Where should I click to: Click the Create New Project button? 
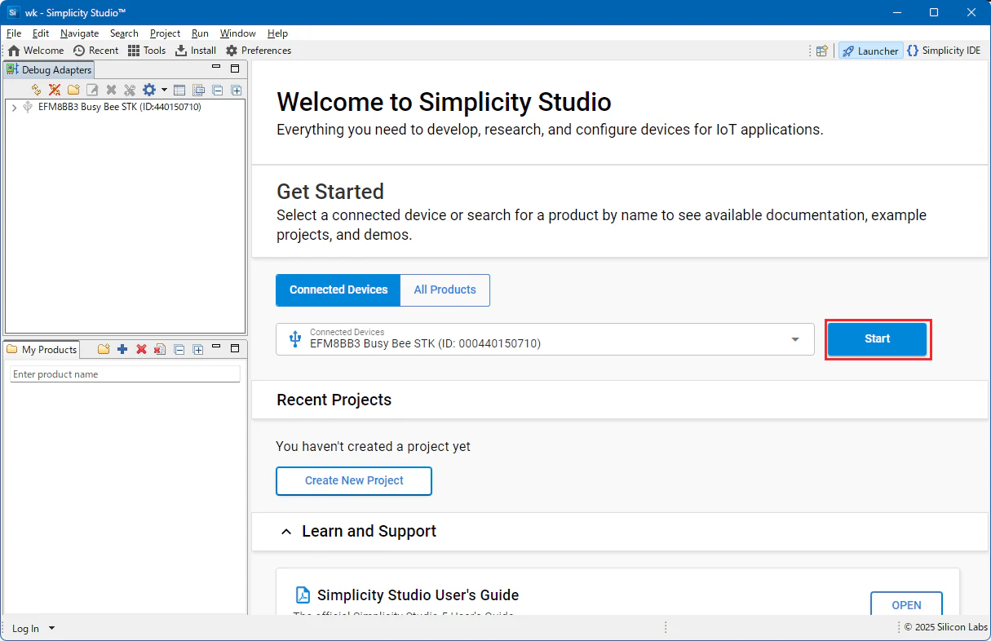coord(354,481)
